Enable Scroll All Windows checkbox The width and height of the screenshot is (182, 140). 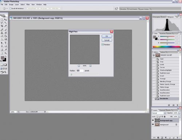(11, 9)
